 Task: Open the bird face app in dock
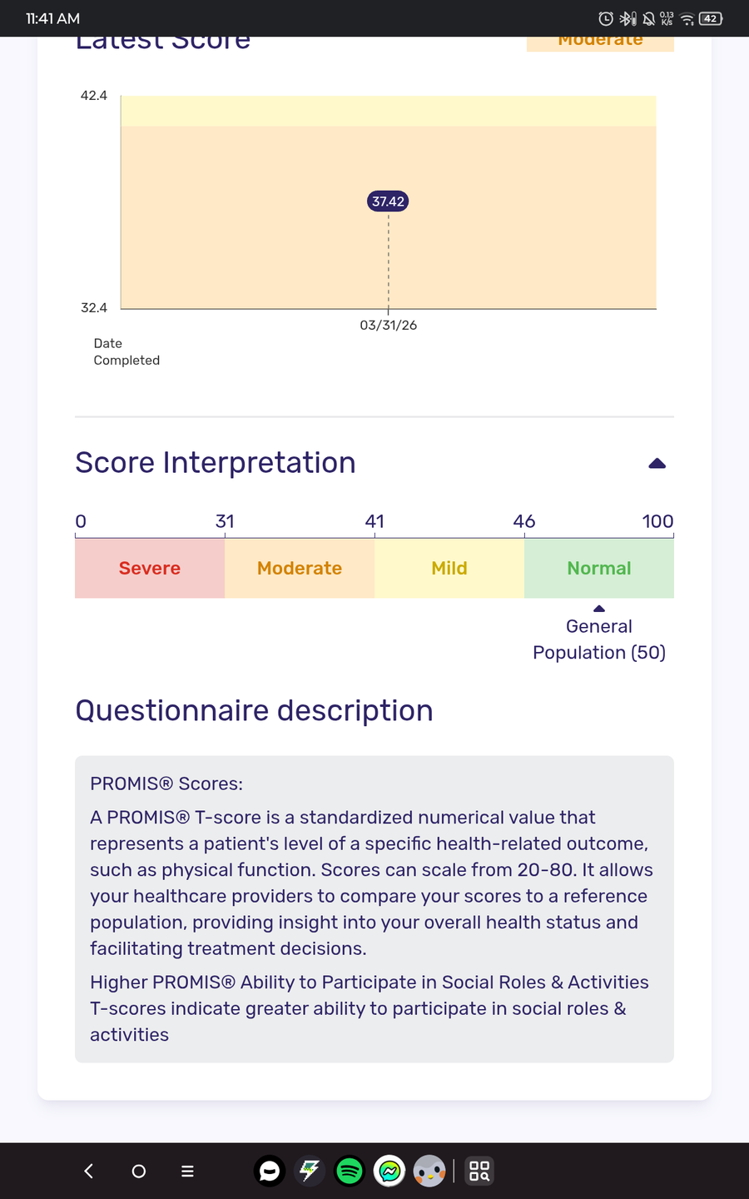[x=429, y=1172]
